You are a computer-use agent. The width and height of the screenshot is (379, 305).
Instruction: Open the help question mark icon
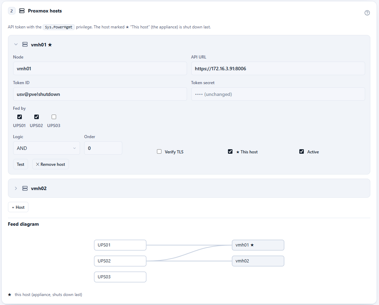(367, 13)
